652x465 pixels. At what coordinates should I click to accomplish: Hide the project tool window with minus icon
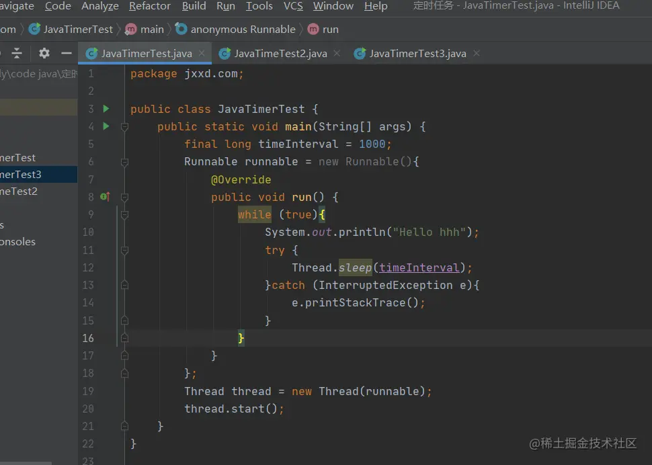coord(67,53)
